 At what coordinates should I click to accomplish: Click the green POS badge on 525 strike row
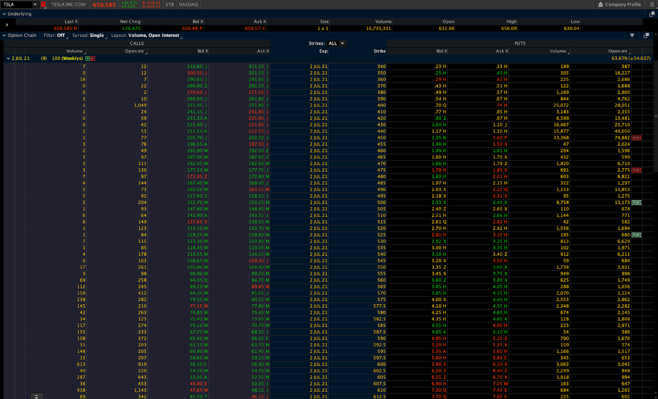637,235
